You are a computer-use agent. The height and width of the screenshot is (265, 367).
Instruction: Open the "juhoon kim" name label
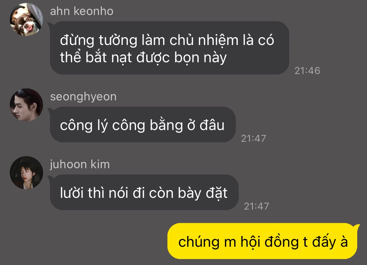(x=80, y=164)
